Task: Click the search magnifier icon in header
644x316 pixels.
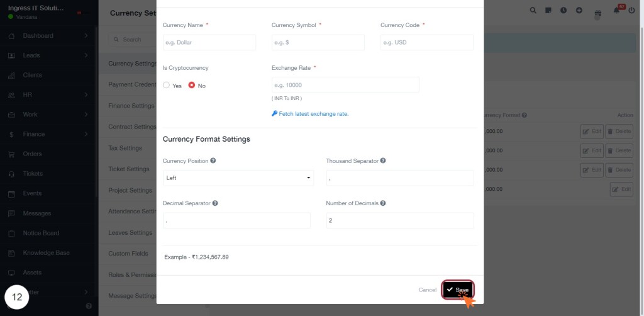Action: (533, 10)
